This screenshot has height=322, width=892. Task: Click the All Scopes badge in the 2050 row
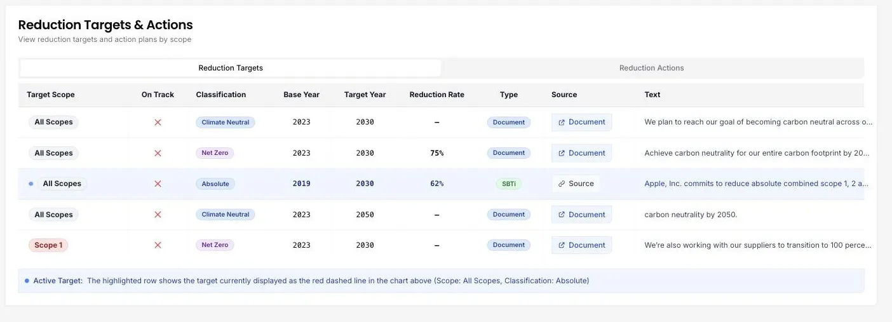[x=53, y=215]
